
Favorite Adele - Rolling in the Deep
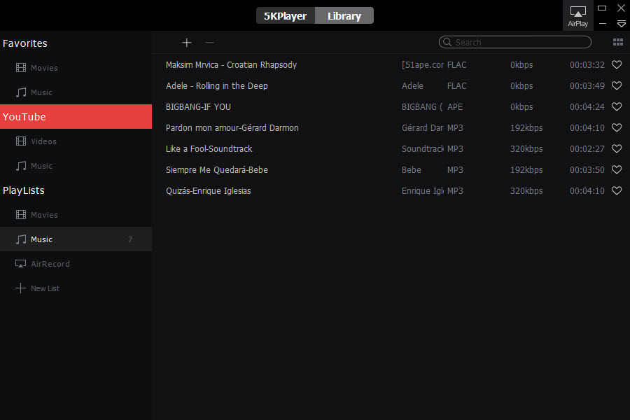click(x=617, y=85)
